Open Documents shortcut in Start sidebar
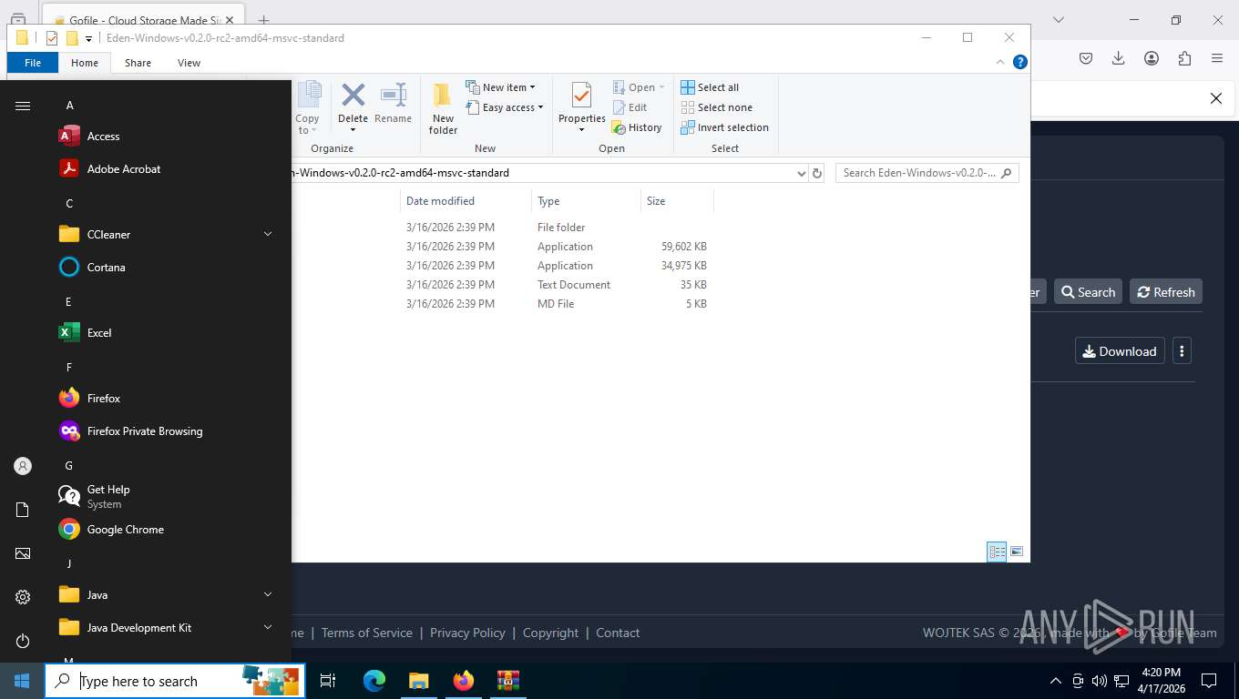Image resolution: width=1239 pixels, height=699 pixels. click(23, 510)
